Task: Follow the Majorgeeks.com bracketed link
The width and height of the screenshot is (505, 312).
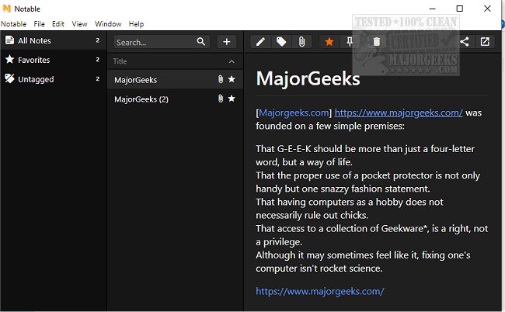Action: point(294,113)
